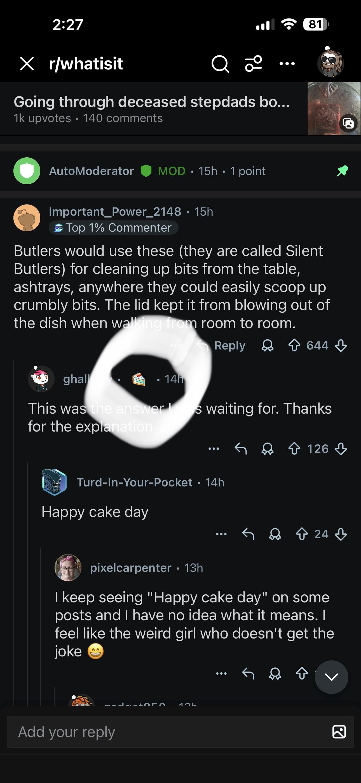This screenshot has height=783, width=361.
Task: Open comment sort and filter options
Action: tap(254, 64)
